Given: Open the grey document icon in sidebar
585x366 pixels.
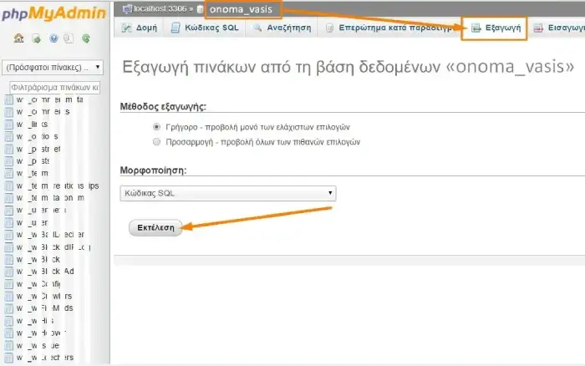Looking at the screenshot, I should (x=69, y=38).
